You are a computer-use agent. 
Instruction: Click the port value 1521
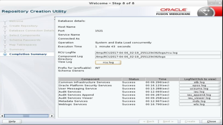pos(99,31)
